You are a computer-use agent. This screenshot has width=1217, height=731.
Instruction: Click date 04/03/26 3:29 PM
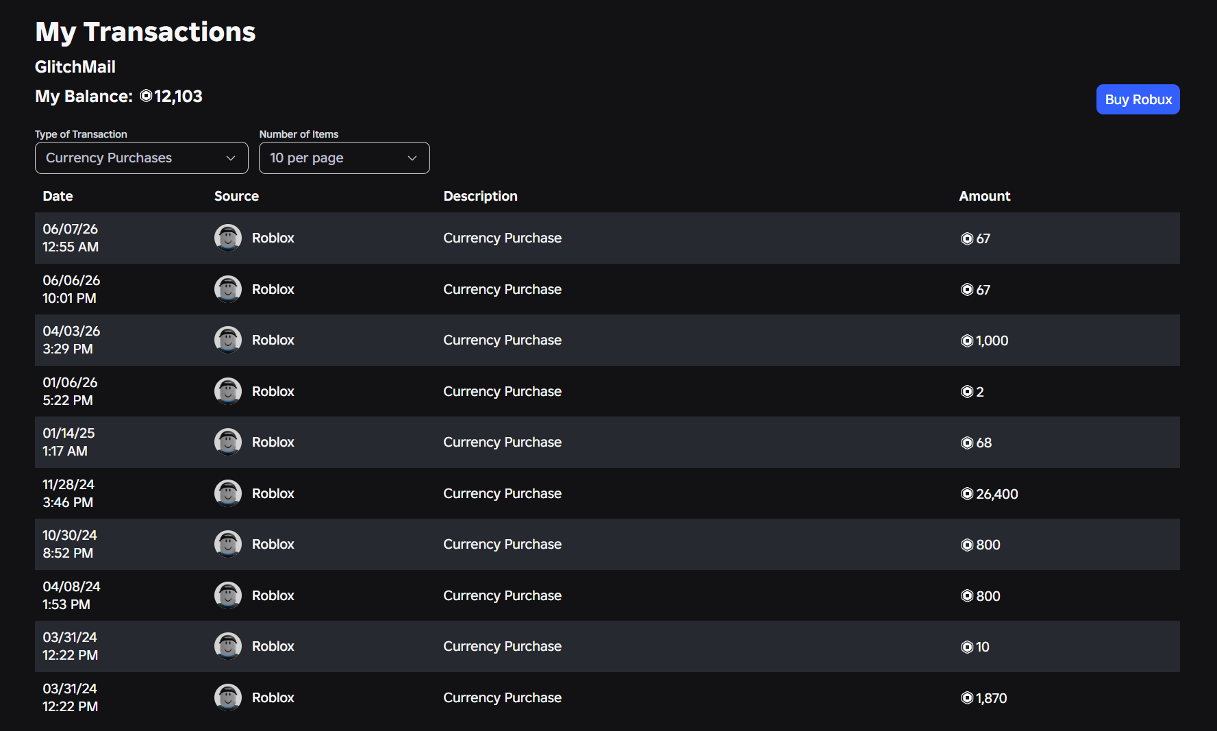[x=71, y=340]
